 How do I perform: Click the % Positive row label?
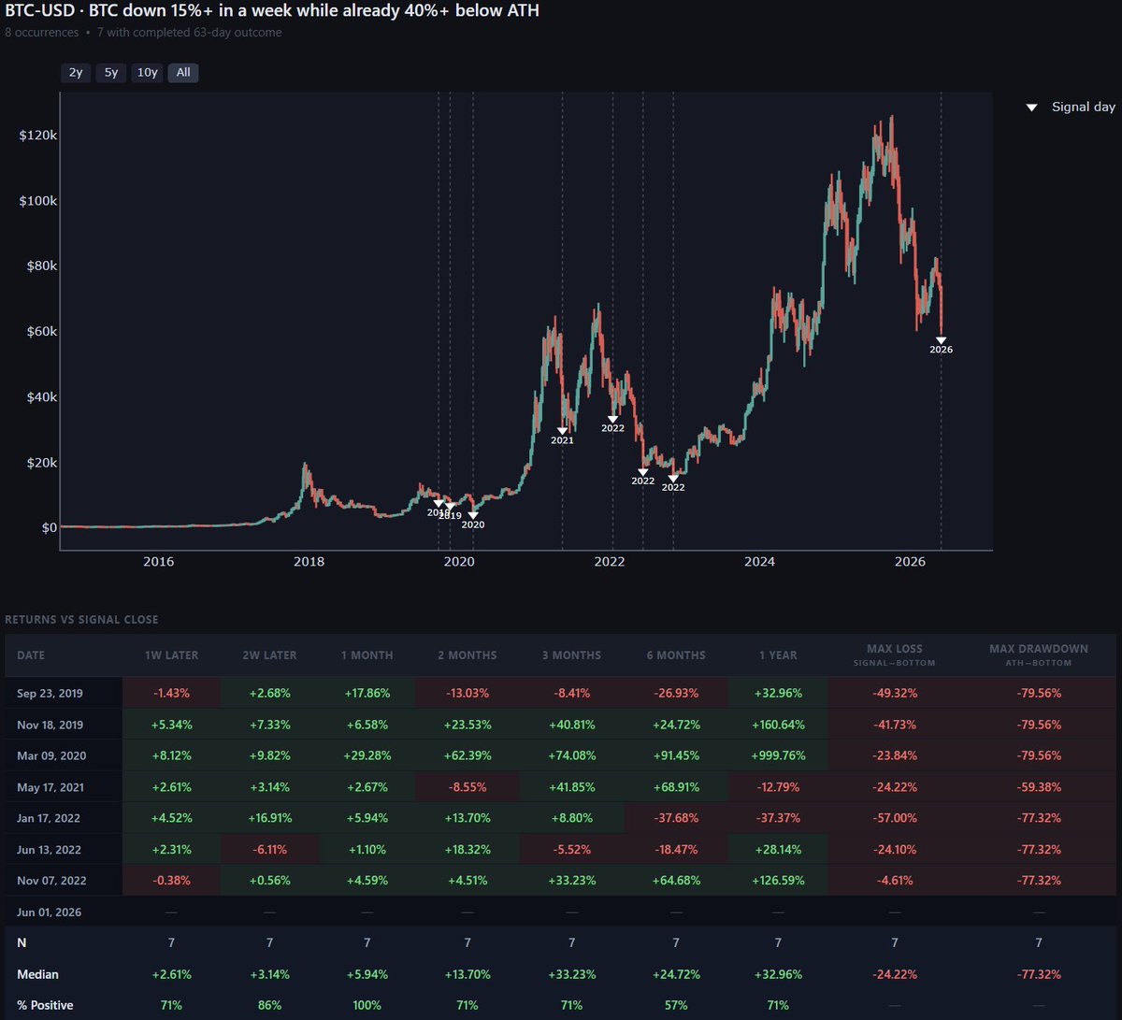point(45,1005)
